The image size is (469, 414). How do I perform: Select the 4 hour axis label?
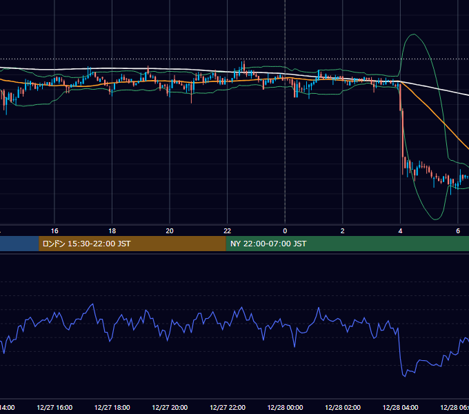(x=400, y=231)
